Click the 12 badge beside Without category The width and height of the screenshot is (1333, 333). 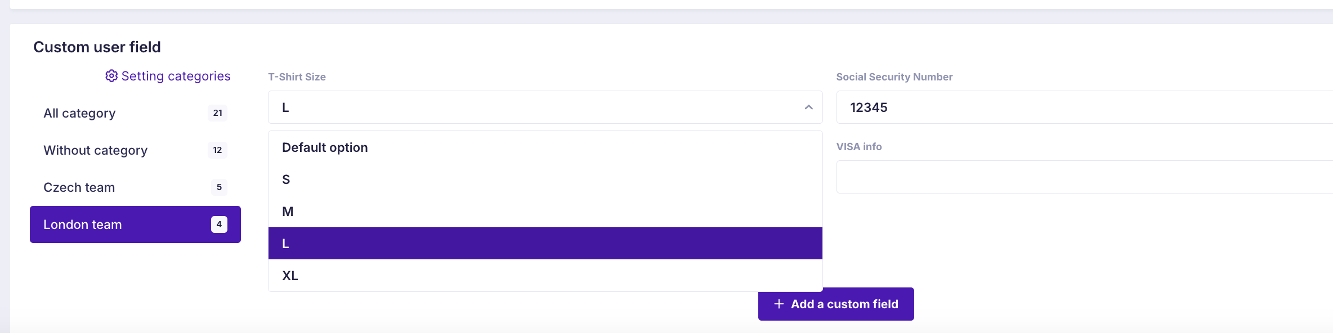tap(218, 150)
